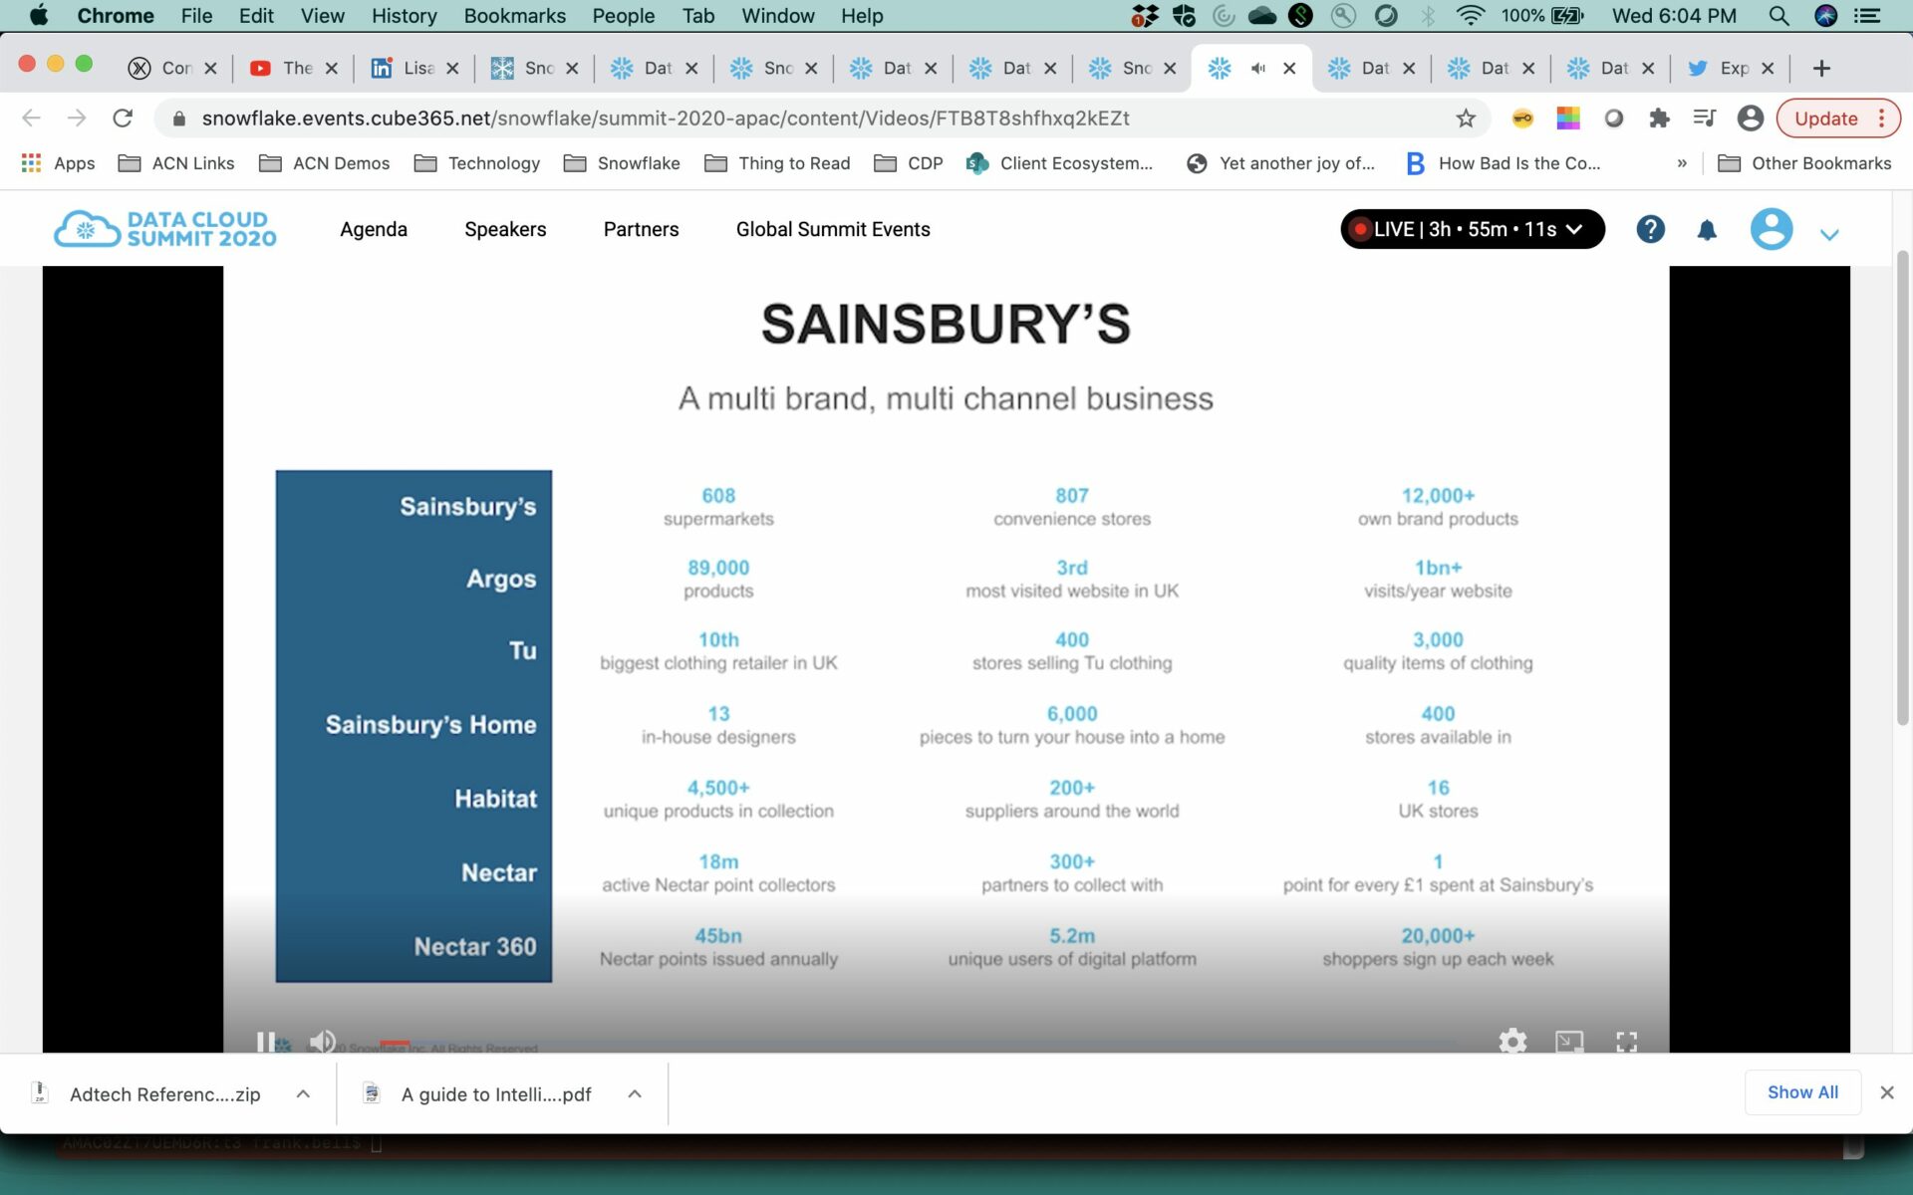The image size is (1913, 1195).
Task: Open a new browser tab
Action: point(1821,68)
